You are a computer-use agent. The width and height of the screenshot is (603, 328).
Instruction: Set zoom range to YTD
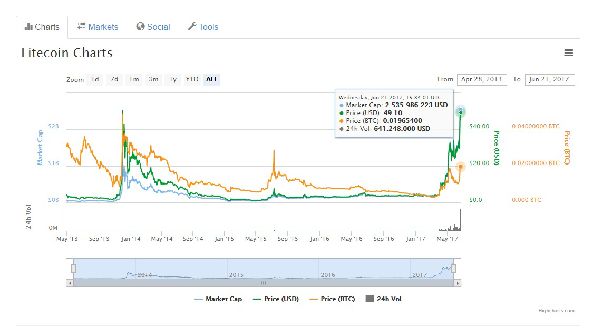click(192, 79)
